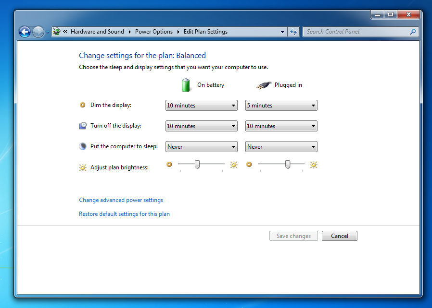Expand arrow after Power Options breadcrumb
The image size is (432, 308).
178,32
